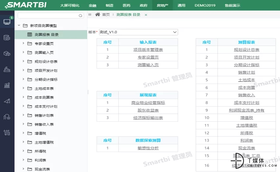The height and width of the screenshot is (172, 280).
Task: Open the 敏感性分析 link
Action: (x=148, y=148)
